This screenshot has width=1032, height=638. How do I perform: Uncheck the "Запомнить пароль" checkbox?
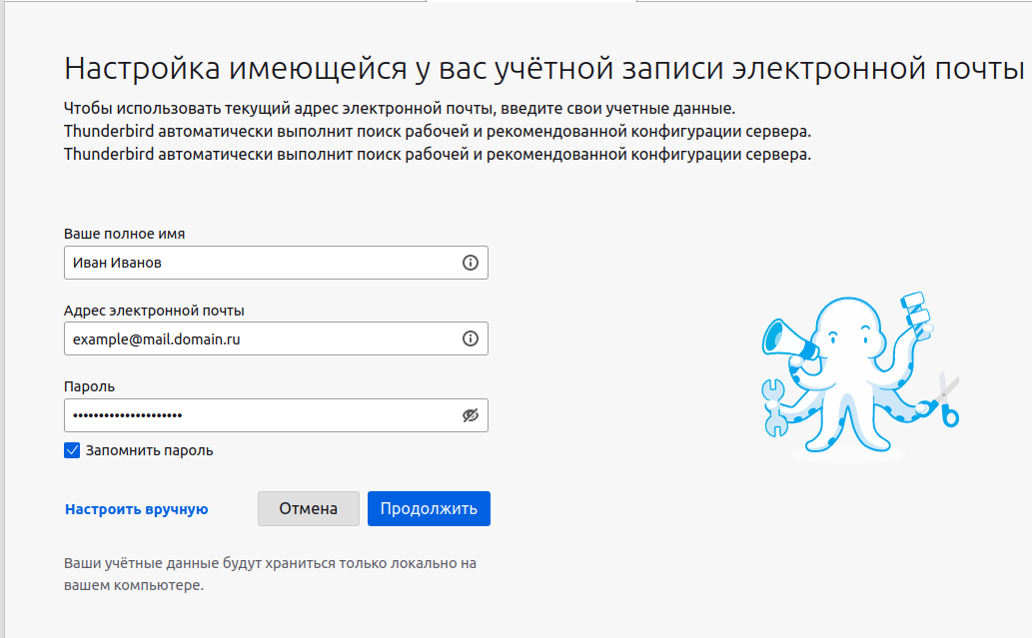coord(72,450)
